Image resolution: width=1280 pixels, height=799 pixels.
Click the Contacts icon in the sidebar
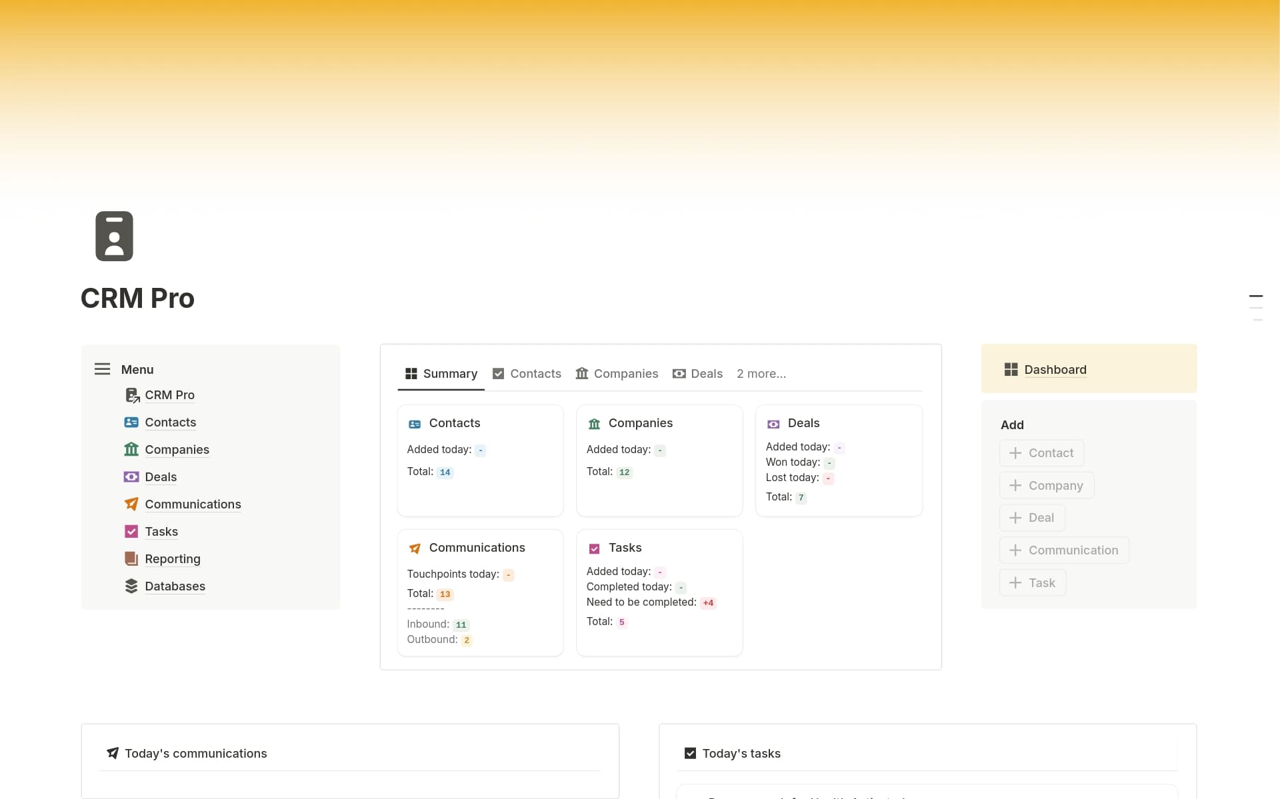tap(131, 422)
